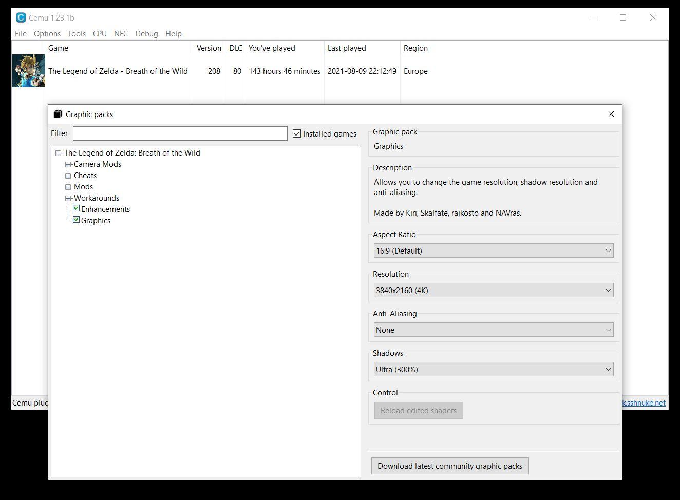The image size is (680, 500).
Task: Sort by You've played column header
Action: coord(285,48)
